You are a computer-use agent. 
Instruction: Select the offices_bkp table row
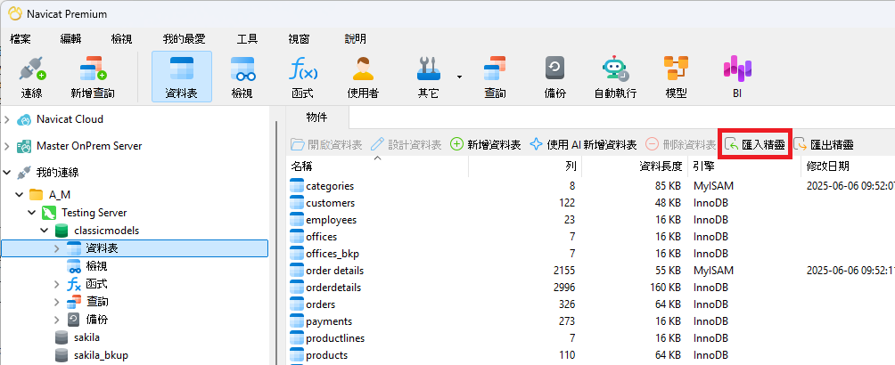pyautogui.click(x=591, y=254)
